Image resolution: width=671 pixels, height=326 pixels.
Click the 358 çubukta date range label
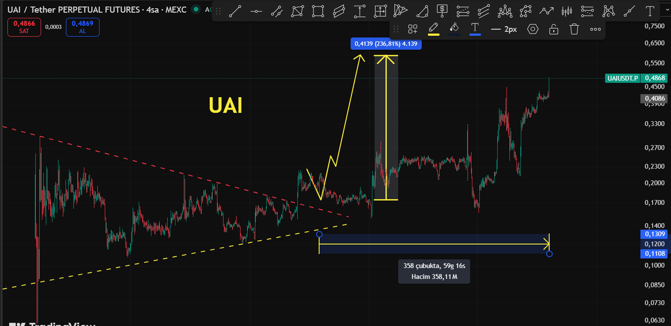click(434, 271)
